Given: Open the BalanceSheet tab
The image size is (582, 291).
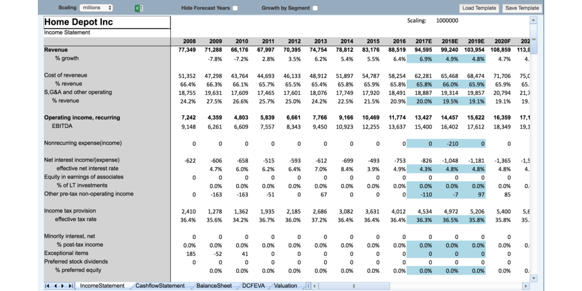Looking at the screenshot, I should coord(214,286).
